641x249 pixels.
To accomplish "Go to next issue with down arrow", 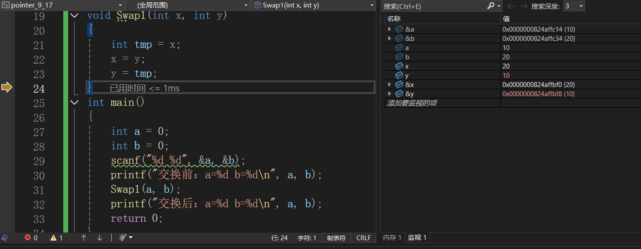I will coord(99,238).
